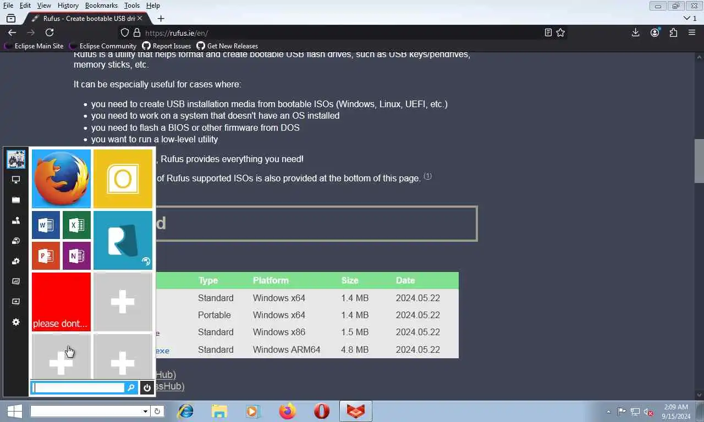
Task: Click the muted volume tray icon
Action: coord(648,412)
